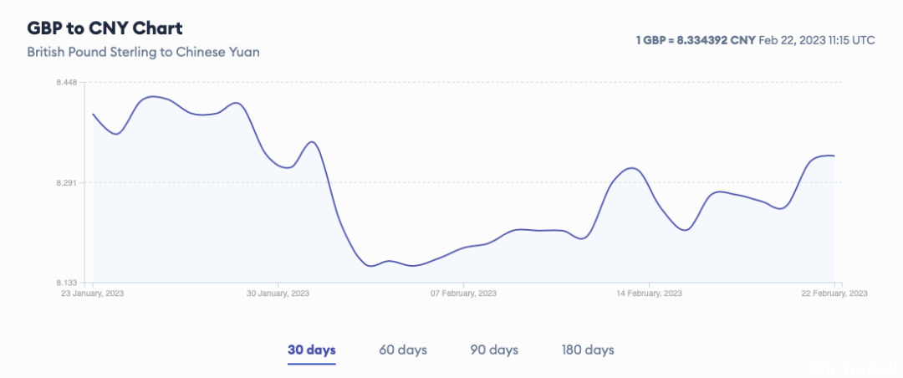Switch to the 60 days view
The height and width of the screenshot is (378, 903).
[403, 350]
